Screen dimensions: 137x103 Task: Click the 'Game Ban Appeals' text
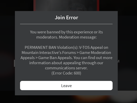coord(56,58)
